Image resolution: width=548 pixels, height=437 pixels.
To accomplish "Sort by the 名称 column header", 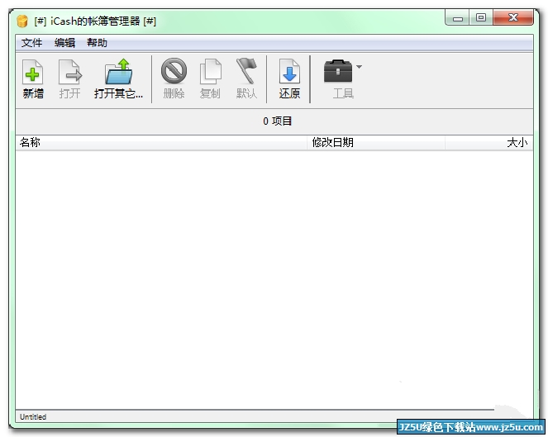I will pyautogui.click(x=30, y=143).
